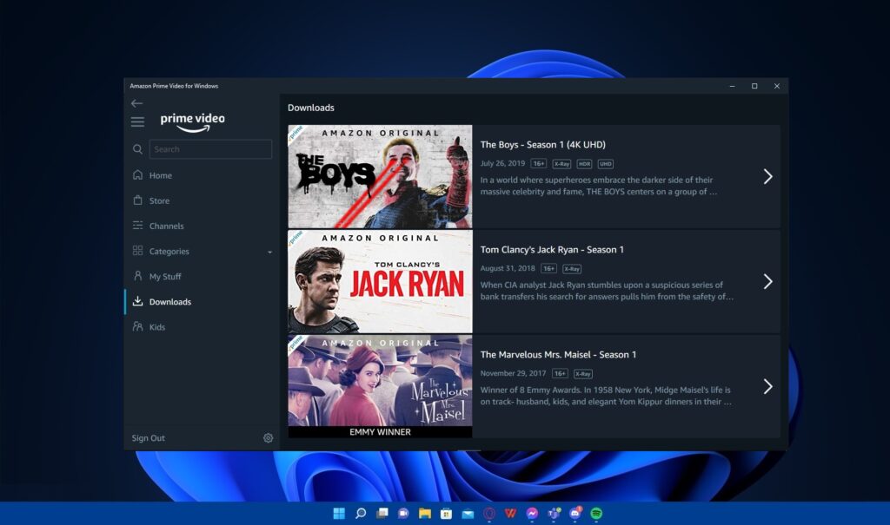The width and height of the screenshot is (890, 525).
Task: Open the Jack Ryan thumbnail
Action: tap(380, 281)
